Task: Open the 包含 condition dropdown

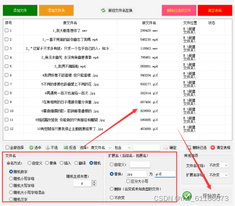Action: [x=123, y=148]
